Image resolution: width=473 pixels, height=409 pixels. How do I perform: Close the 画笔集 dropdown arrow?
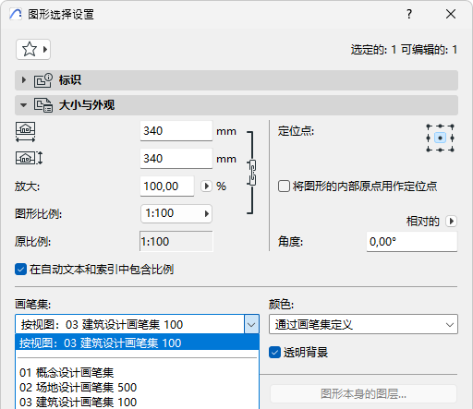point(251,324)
